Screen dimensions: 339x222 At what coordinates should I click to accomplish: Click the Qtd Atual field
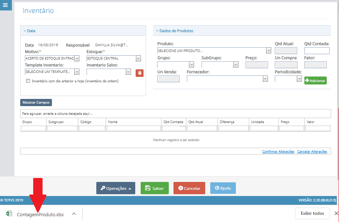point(286,51)
